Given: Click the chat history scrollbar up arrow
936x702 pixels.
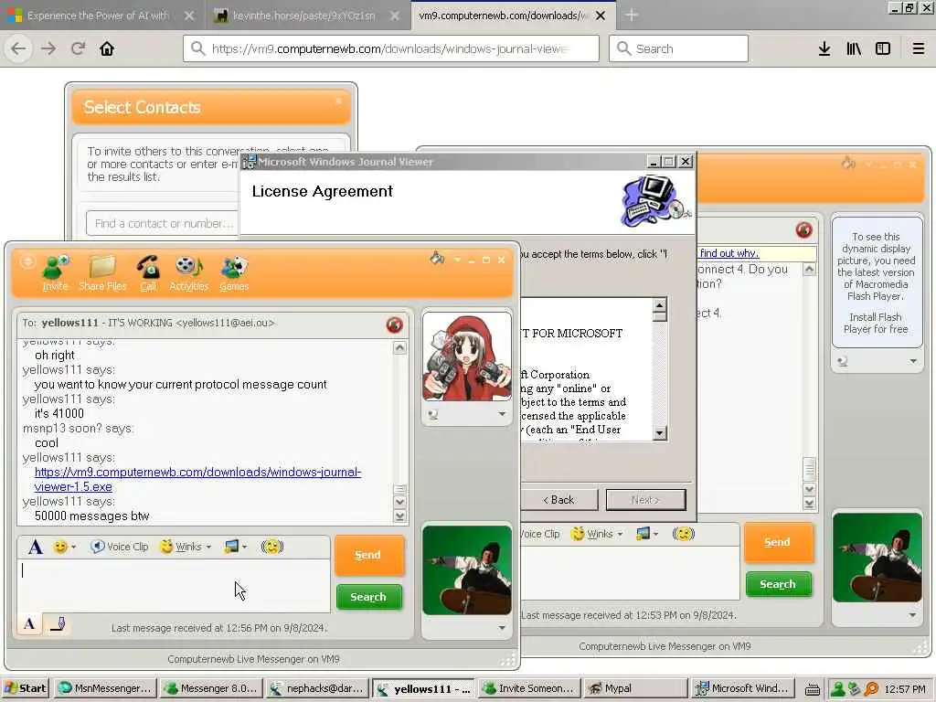Looking at the screenshot, I should point(400,348).
